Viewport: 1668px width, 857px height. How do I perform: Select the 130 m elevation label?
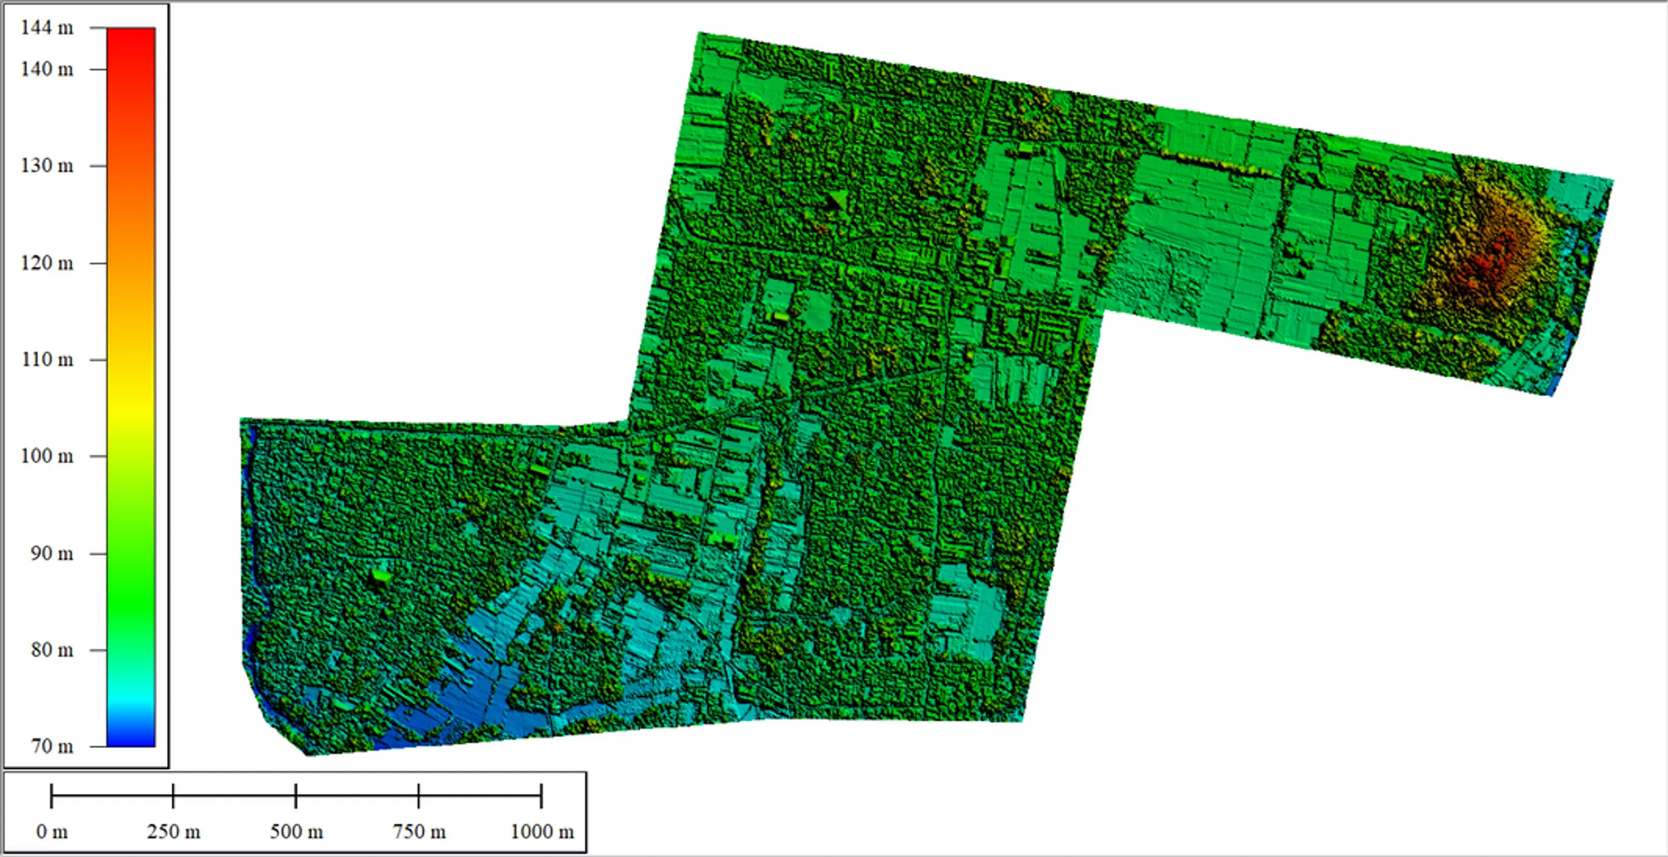(x=46, y=166)
